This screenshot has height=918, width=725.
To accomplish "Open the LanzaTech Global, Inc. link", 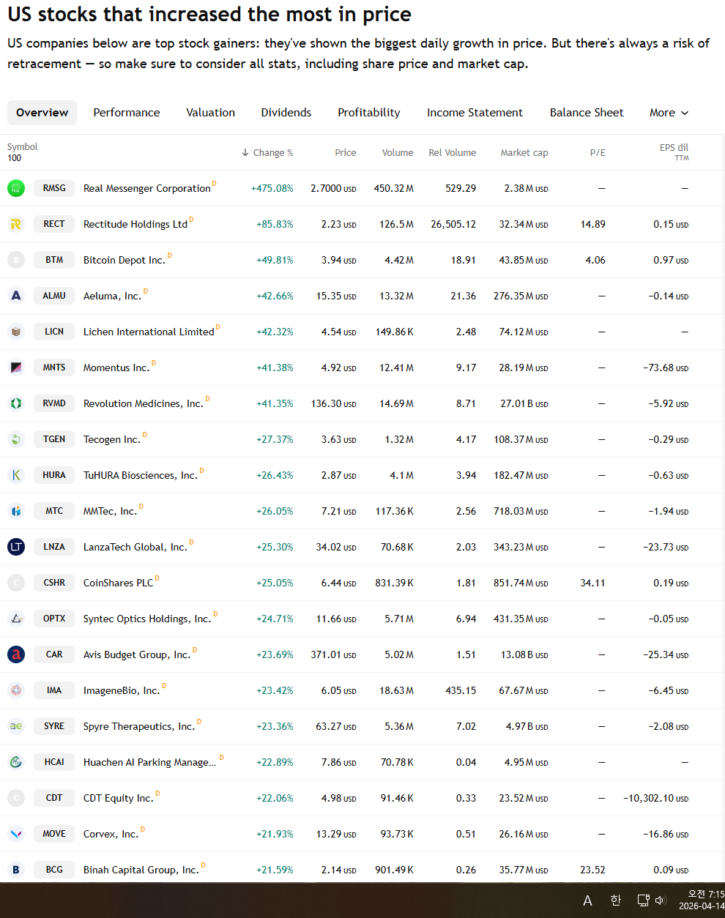I will click(x=135, y=548).
